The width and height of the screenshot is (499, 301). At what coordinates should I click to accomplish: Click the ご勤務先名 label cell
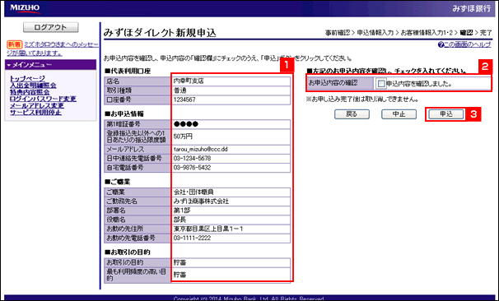[x=138, y=201]
